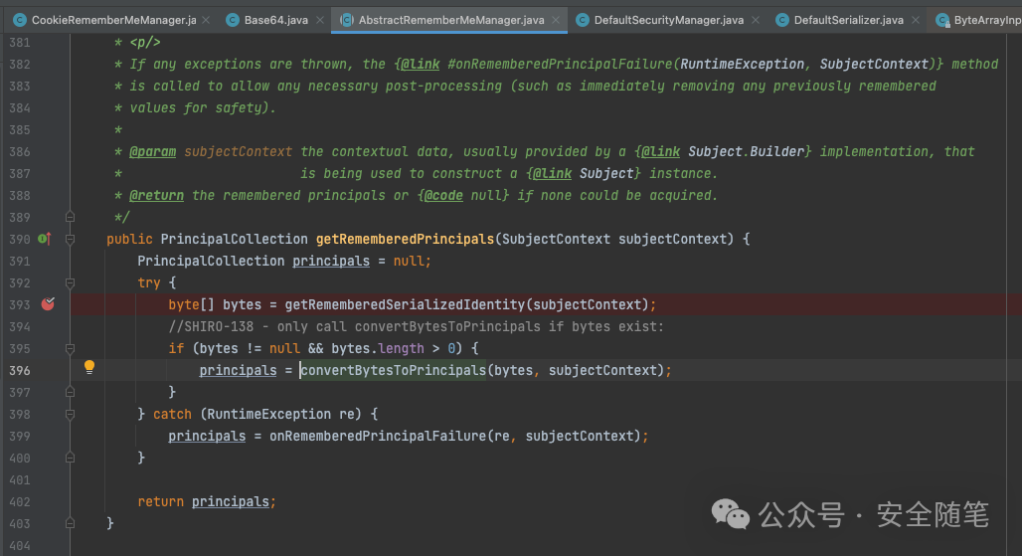This screenshot has width=1022, height=556.
Task: Click the fold end marker on line 397
Action: tap(70, 392)
